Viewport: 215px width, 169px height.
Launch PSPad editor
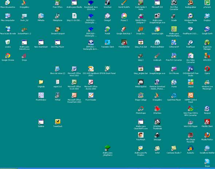58,95
